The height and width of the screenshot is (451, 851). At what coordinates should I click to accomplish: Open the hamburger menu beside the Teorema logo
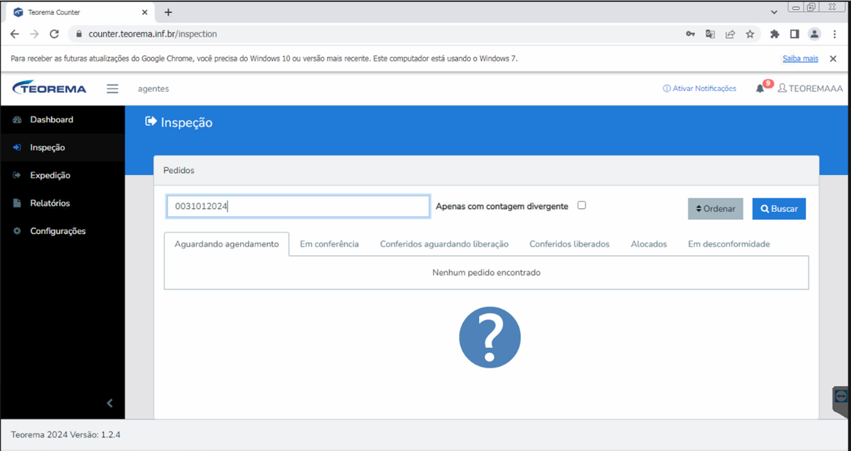pyautogui.click(x=113, y=89)
